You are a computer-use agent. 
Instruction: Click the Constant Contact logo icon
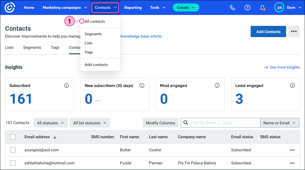[x=10, y=7]
